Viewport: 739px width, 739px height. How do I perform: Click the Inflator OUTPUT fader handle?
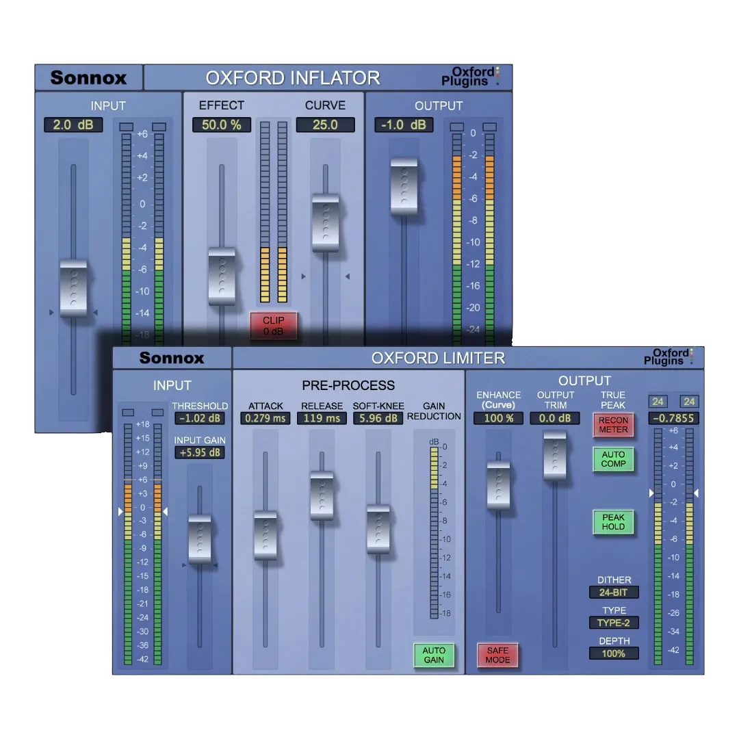[x=404, y=187]
